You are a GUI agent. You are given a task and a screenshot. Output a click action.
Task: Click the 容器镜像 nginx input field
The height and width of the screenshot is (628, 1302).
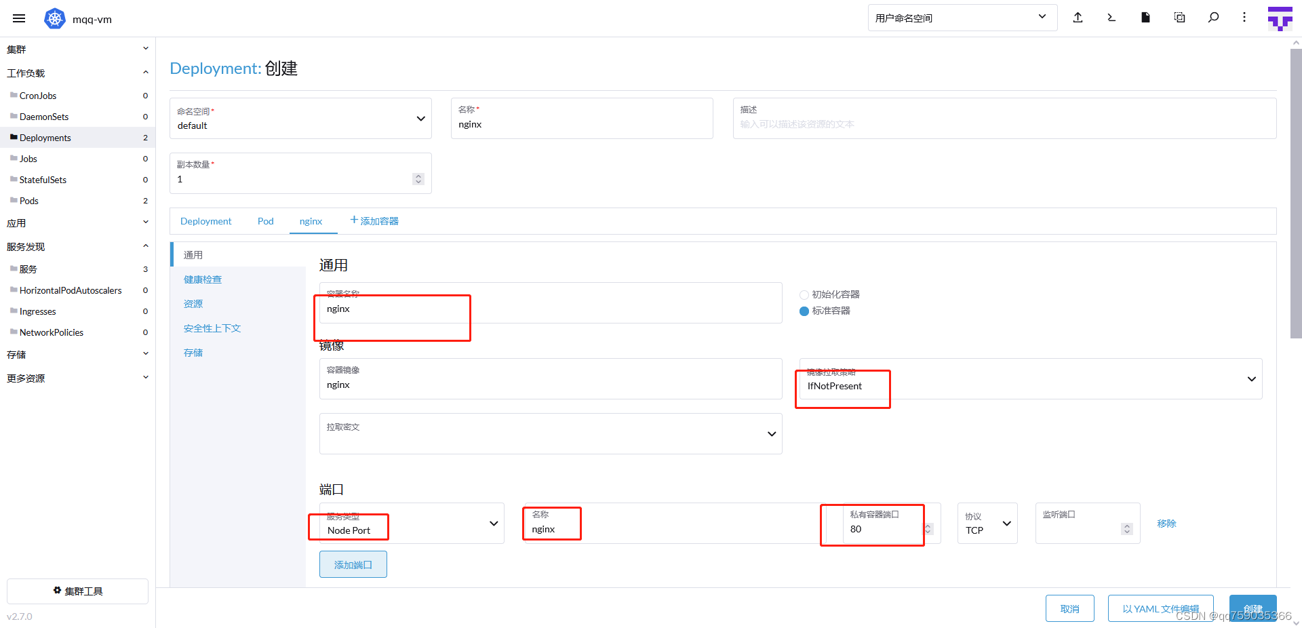point(551,378)
